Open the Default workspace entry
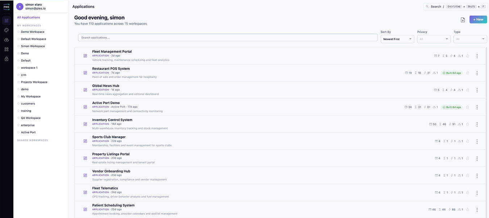This screenshot has width=489, height=218. click(x=26, y=60)
